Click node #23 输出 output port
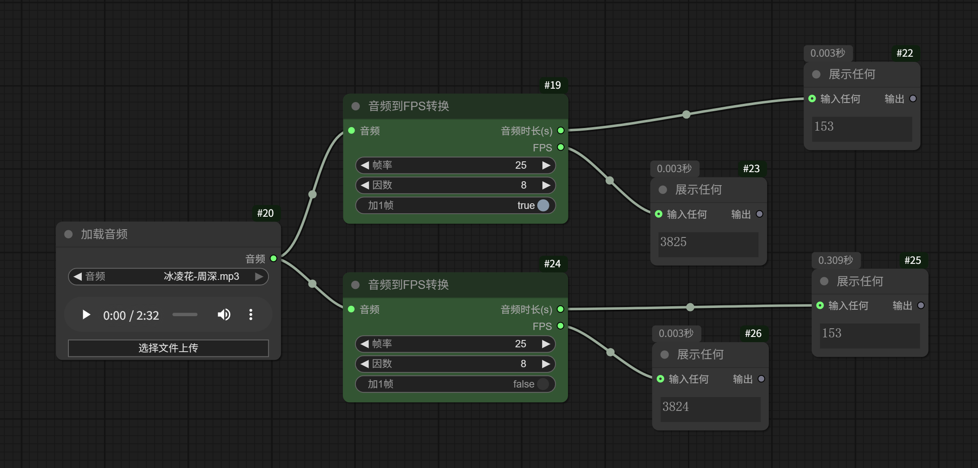This screenshot has height=468, width=978. click(x=759, y=214)
